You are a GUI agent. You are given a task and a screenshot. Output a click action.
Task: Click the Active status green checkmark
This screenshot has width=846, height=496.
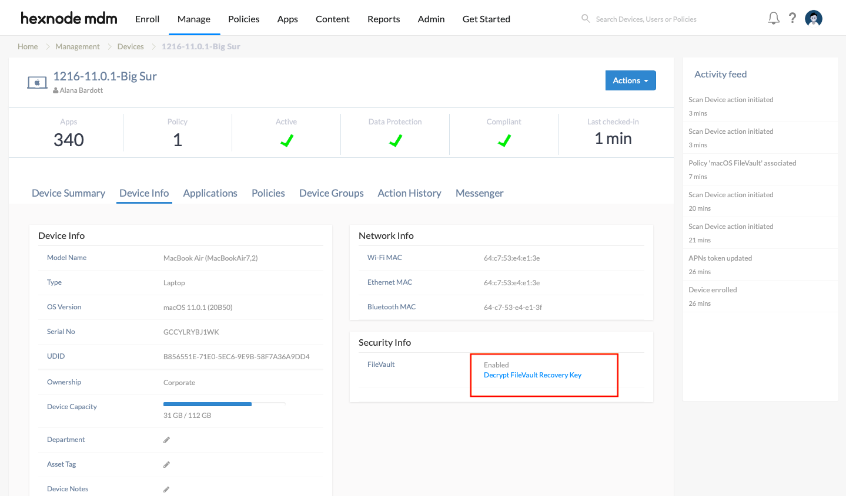pos(287,140)
